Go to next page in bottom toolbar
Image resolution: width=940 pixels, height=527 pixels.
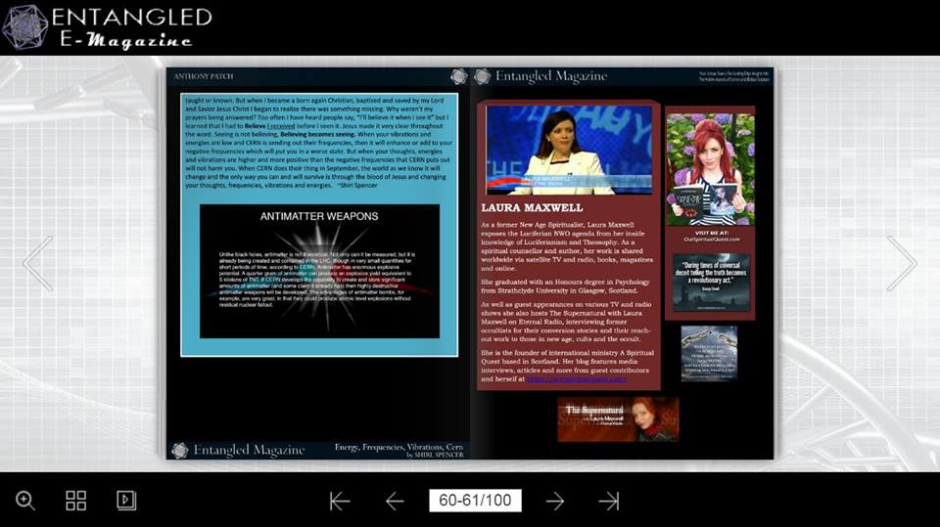pyautogui.click(x=555, y=502)
